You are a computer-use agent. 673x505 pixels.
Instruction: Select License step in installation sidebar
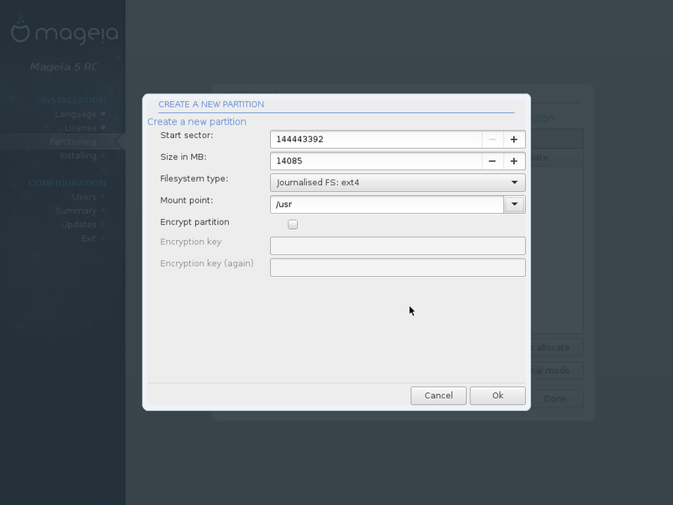point(80,128)
